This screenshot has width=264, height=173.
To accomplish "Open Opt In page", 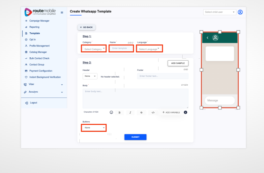I will [x=33, y=40].
